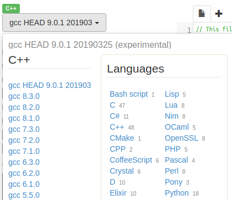Select the file tab with document icon
Viewport: 232px width, 200px height.
click(x=202, y=14)
